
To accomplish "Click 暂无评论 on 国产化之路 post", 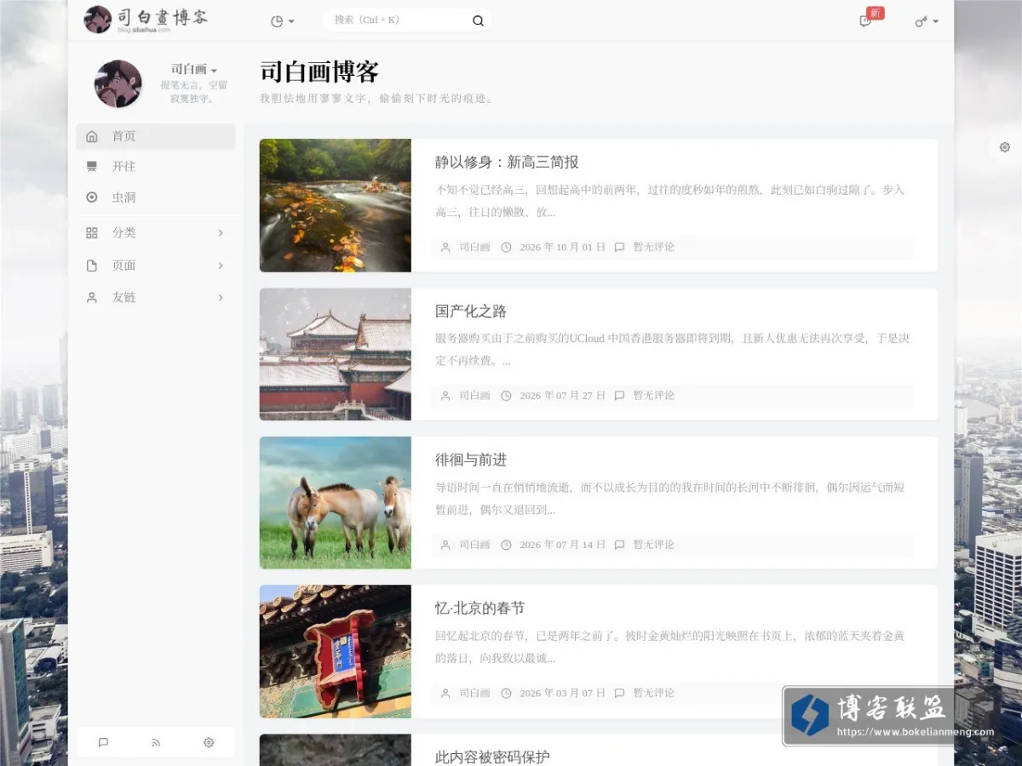I will (x=653, y=396).
